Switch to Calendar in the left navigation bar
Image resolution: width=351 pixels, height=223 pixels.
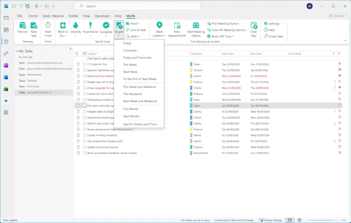pos(6,30)
